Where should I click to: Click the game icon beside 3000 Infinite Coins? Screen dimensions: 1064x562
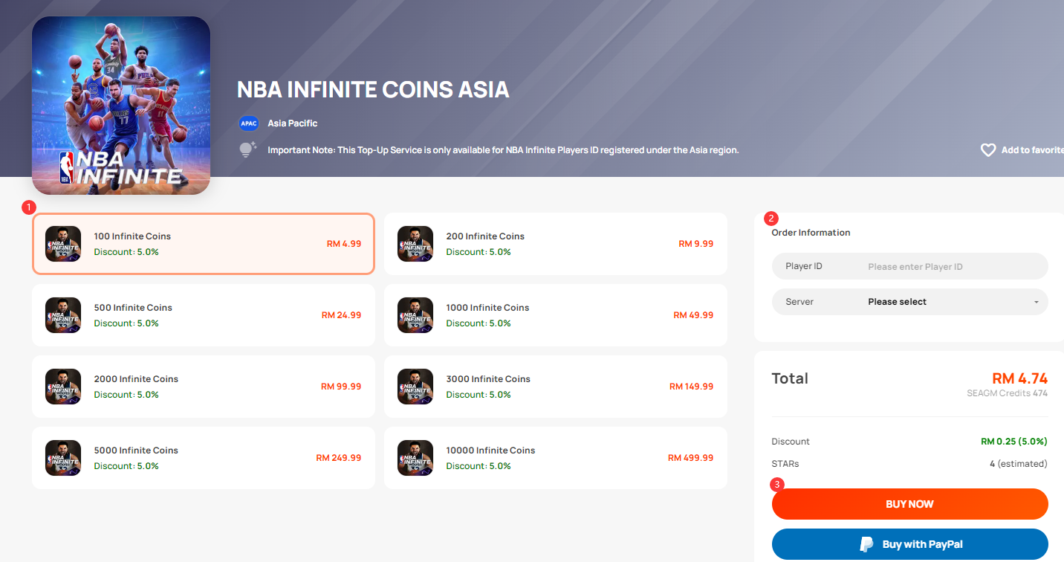pos(415,387)
